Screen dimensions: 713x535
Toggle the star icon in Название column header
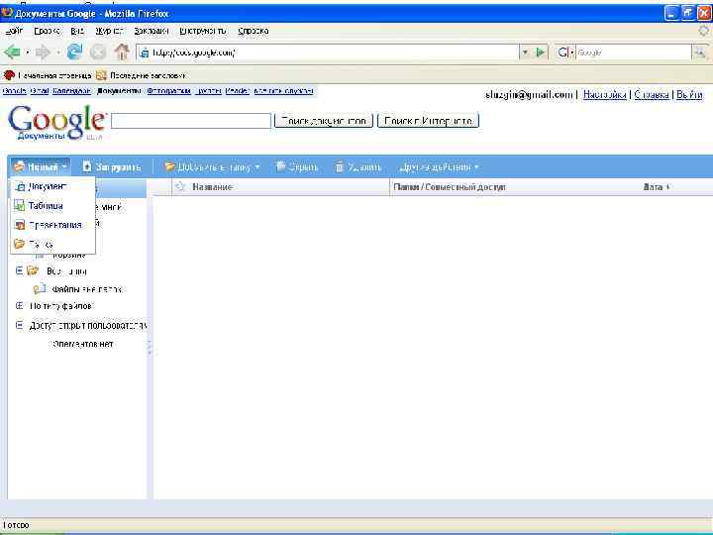click(180, 186)
